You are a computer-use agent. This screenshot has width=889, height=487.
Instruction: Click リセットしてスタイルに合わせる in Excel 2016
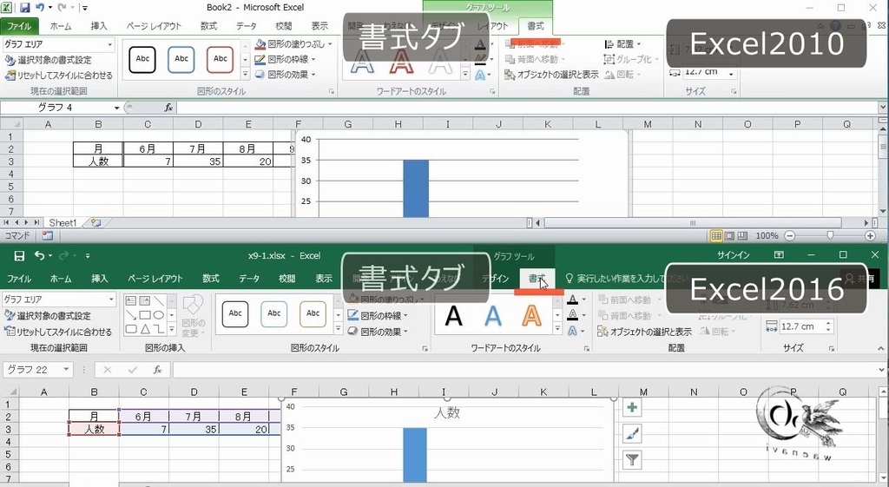[x=58, y=332]
